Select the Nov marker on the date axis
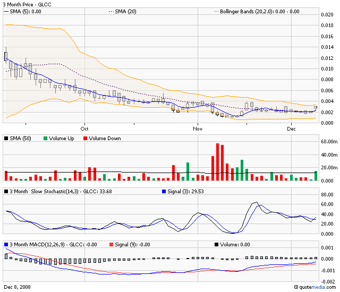This screenshot has width=340, height=292. click(x=198, y=128)
